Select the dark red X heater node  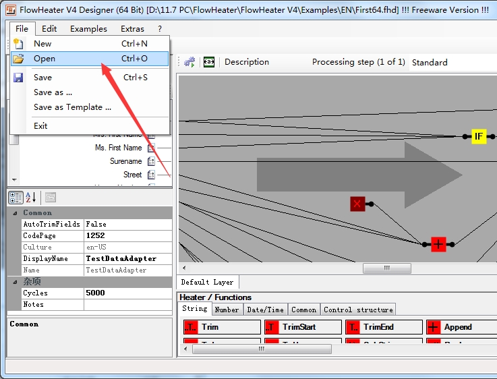click(357, 204)
